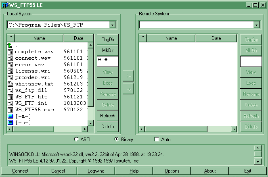Click the local DirInfo button
Image resolution: width=268 pixels, height=177 pixels.
pos(108,127)
